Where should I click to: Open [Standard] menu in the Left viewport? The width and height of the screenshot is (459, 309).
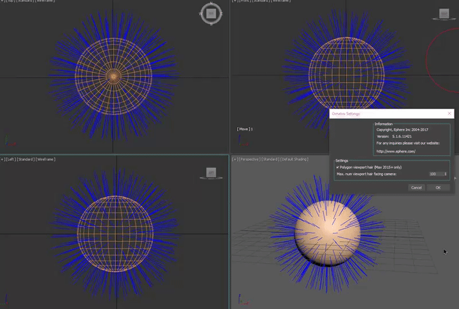tap(25, 159)
